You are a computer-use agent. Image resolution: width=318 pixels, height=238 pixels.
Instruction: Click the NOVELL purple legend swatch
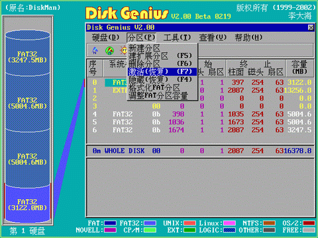click(110, 230)
